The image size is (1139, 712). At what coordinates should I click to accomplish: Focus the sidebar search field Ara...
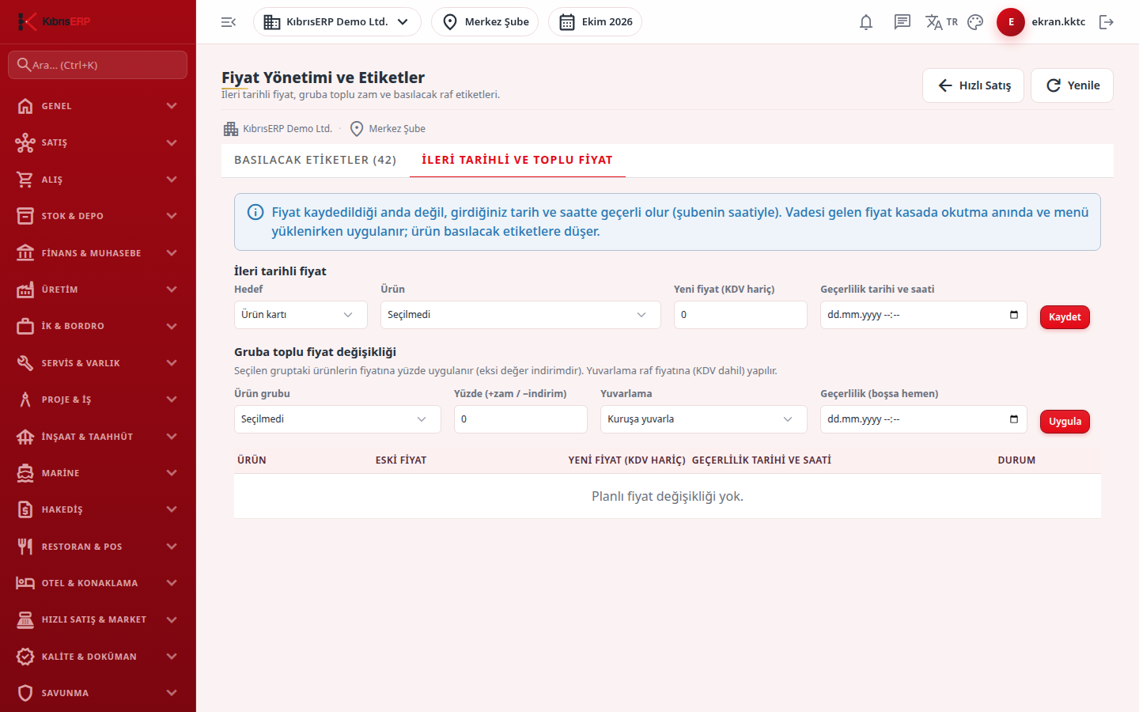click(98, 65)
